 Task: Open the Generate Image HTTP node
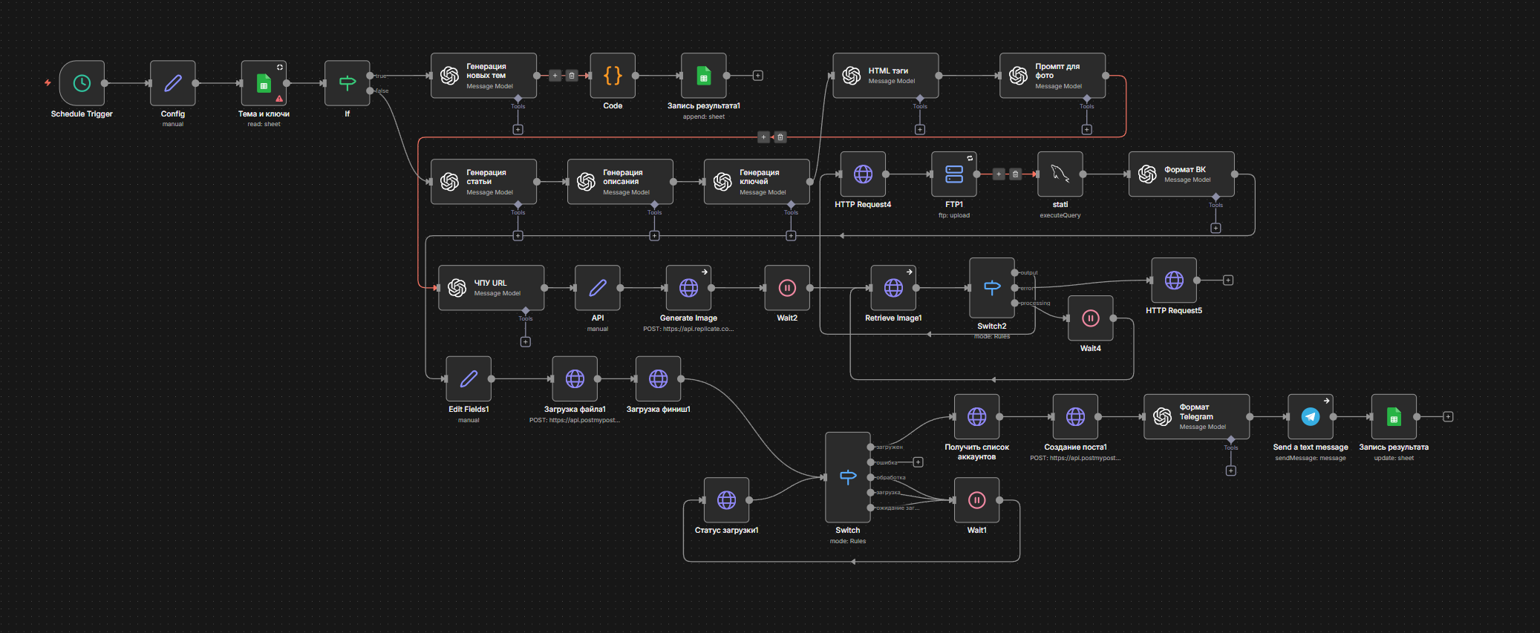coord(688,288)
